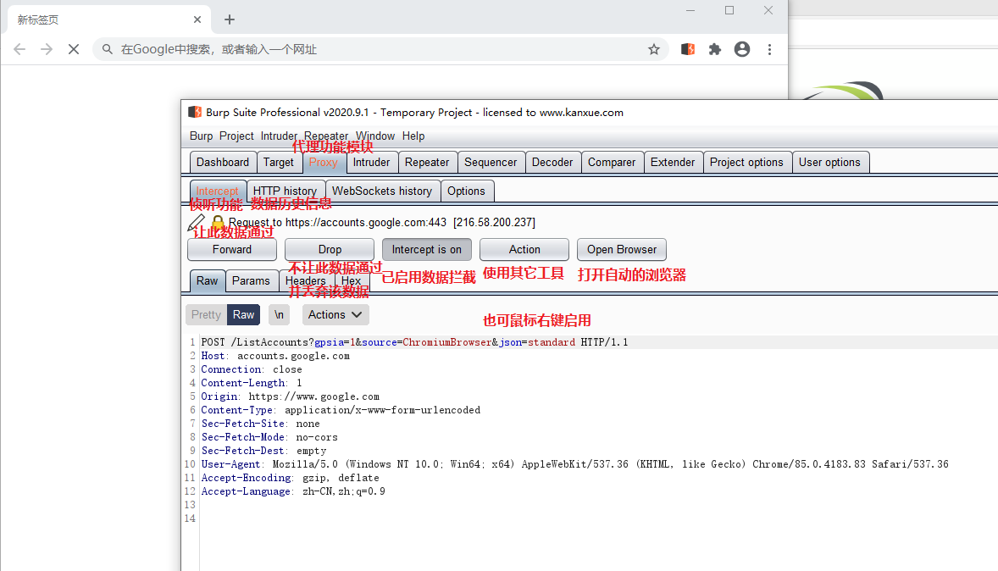Open the WebSockets history sub-tab
This screenshot has height=571, width=998.
point(382,191)
